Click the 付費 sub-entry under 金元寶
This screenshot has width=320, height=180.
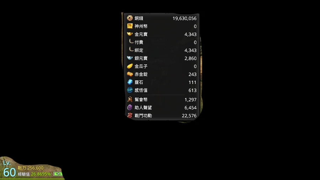(139, 42)
